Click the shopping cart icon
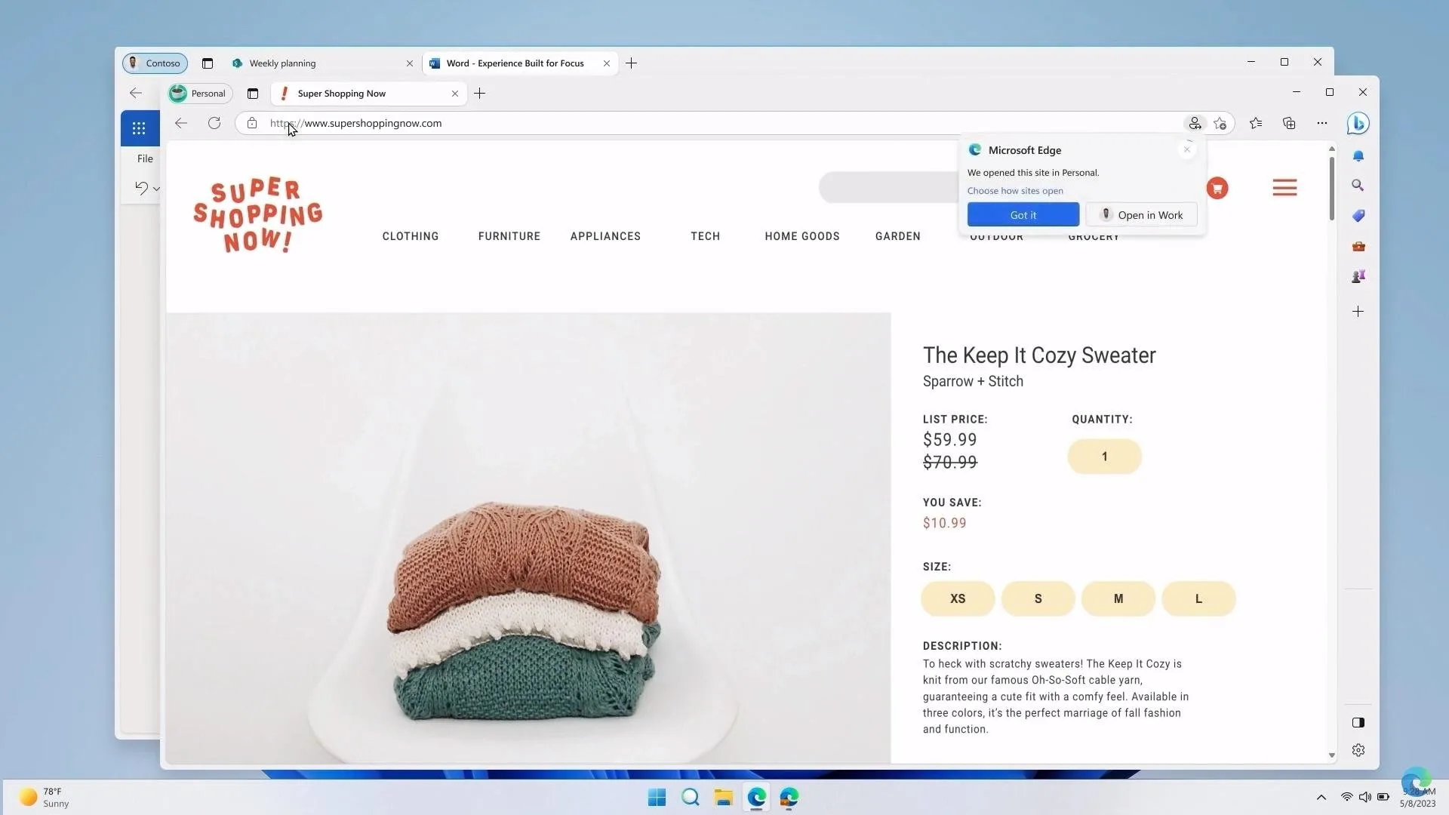The image size is (1449, 815). [1217, 188]
